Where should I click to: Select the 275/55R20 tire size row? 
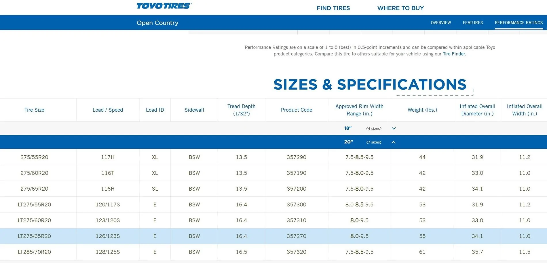pyautogui.click(x=273, y=157)
